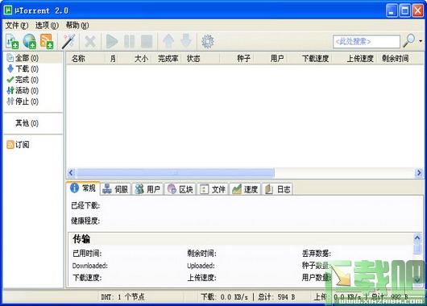Open the search engine dropdown arrow
This screenshot has width=427, height=306.
(x=421, y=41)
